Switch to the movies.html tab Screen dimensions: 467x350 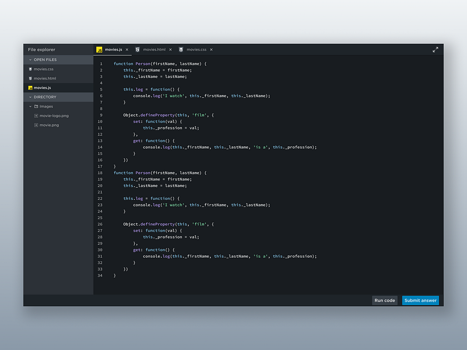pos(153,49)
